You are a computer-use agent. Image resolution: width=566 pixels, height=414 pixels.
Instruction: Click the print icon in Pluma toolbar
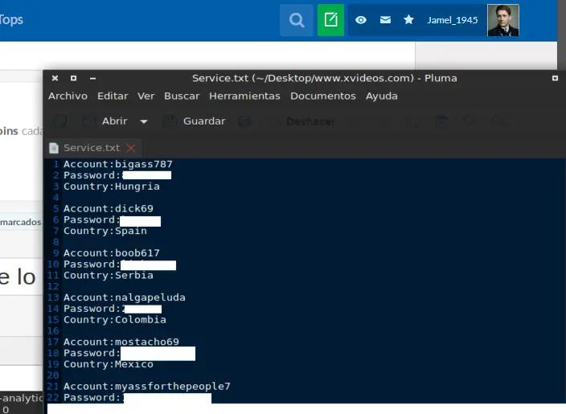pos(244,121)
